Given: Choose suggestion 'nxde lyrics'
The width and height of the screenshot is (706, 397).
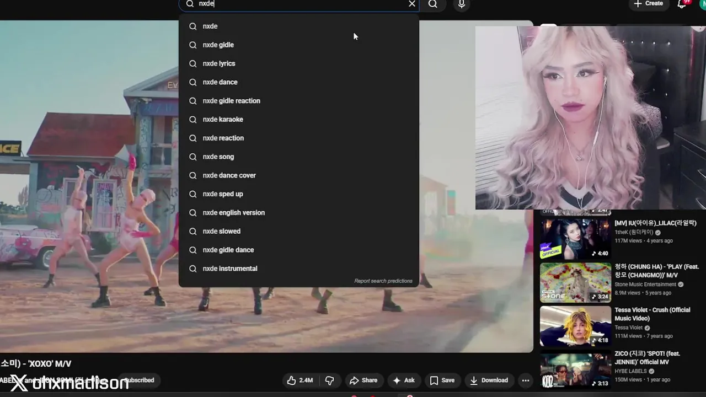Looking at the screenshot, I should [x=298, y=63].
